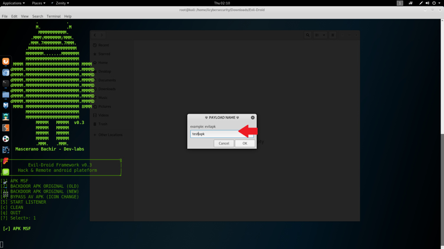Open the terminal's Edit menu
The width and height of the screenshot is (444, 249).
pos(14,16)
